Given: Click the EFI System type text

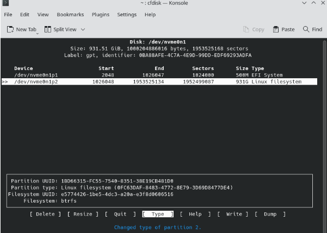Looking at the screenshot, I should click(x=267, y=75).
